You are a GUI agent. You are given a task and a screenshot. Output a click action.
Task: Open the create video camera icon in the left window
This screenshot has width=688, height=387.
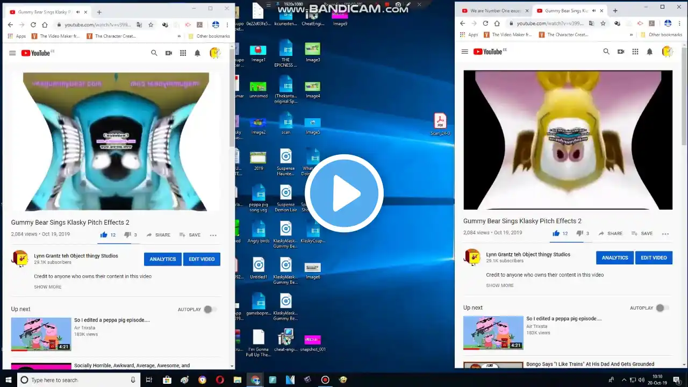(x=169, y=53)
